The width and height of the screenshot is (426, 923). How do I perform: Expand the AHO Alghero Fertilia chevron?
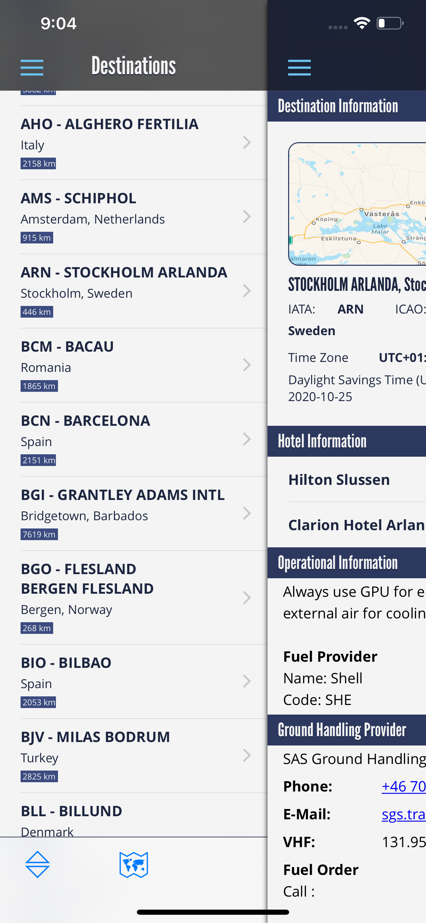point(247,143)
